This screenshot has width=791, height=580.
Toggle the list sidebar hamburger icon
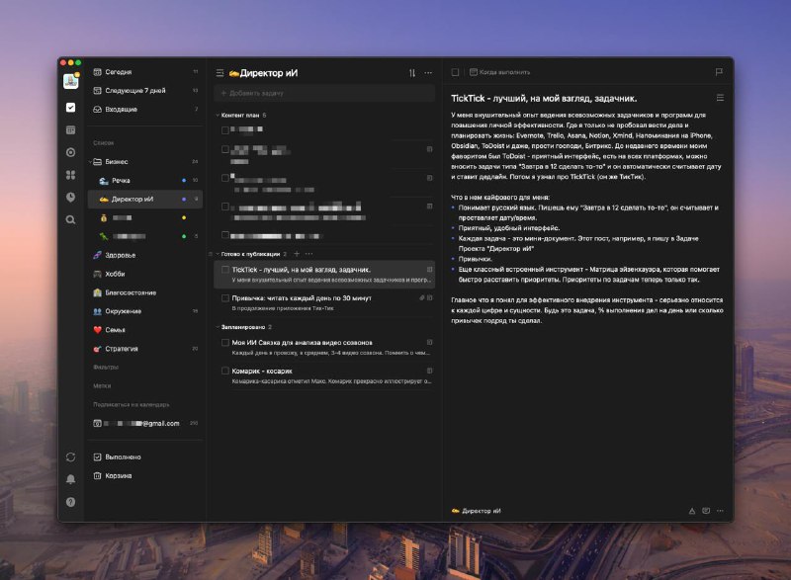click(220, 73)
